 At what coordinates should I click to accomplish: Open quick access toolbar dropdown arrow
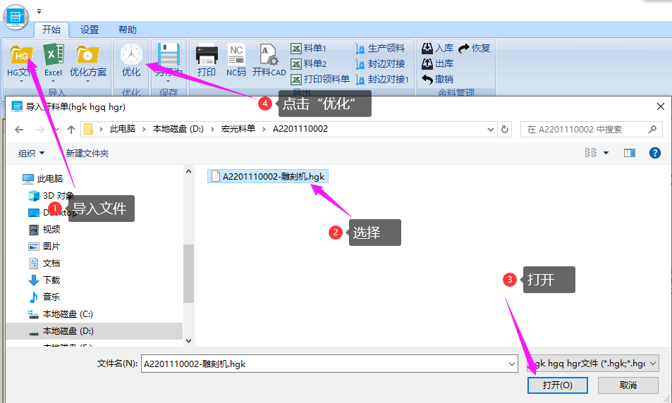pyautogui.click(x=39, y=11)
